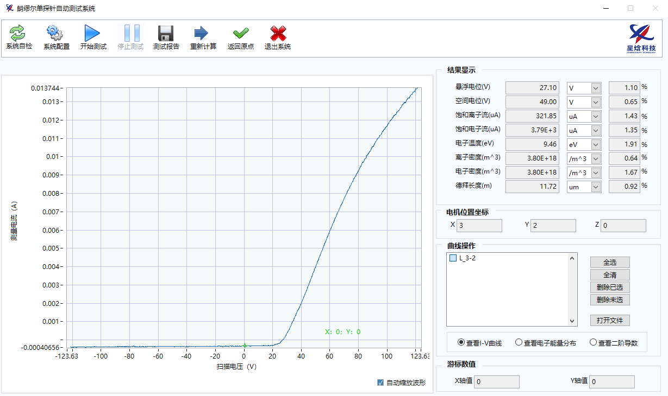Click 返回原点 green checkmark icon
This screenshot has width=668, height=396.
tap(240, 34)
